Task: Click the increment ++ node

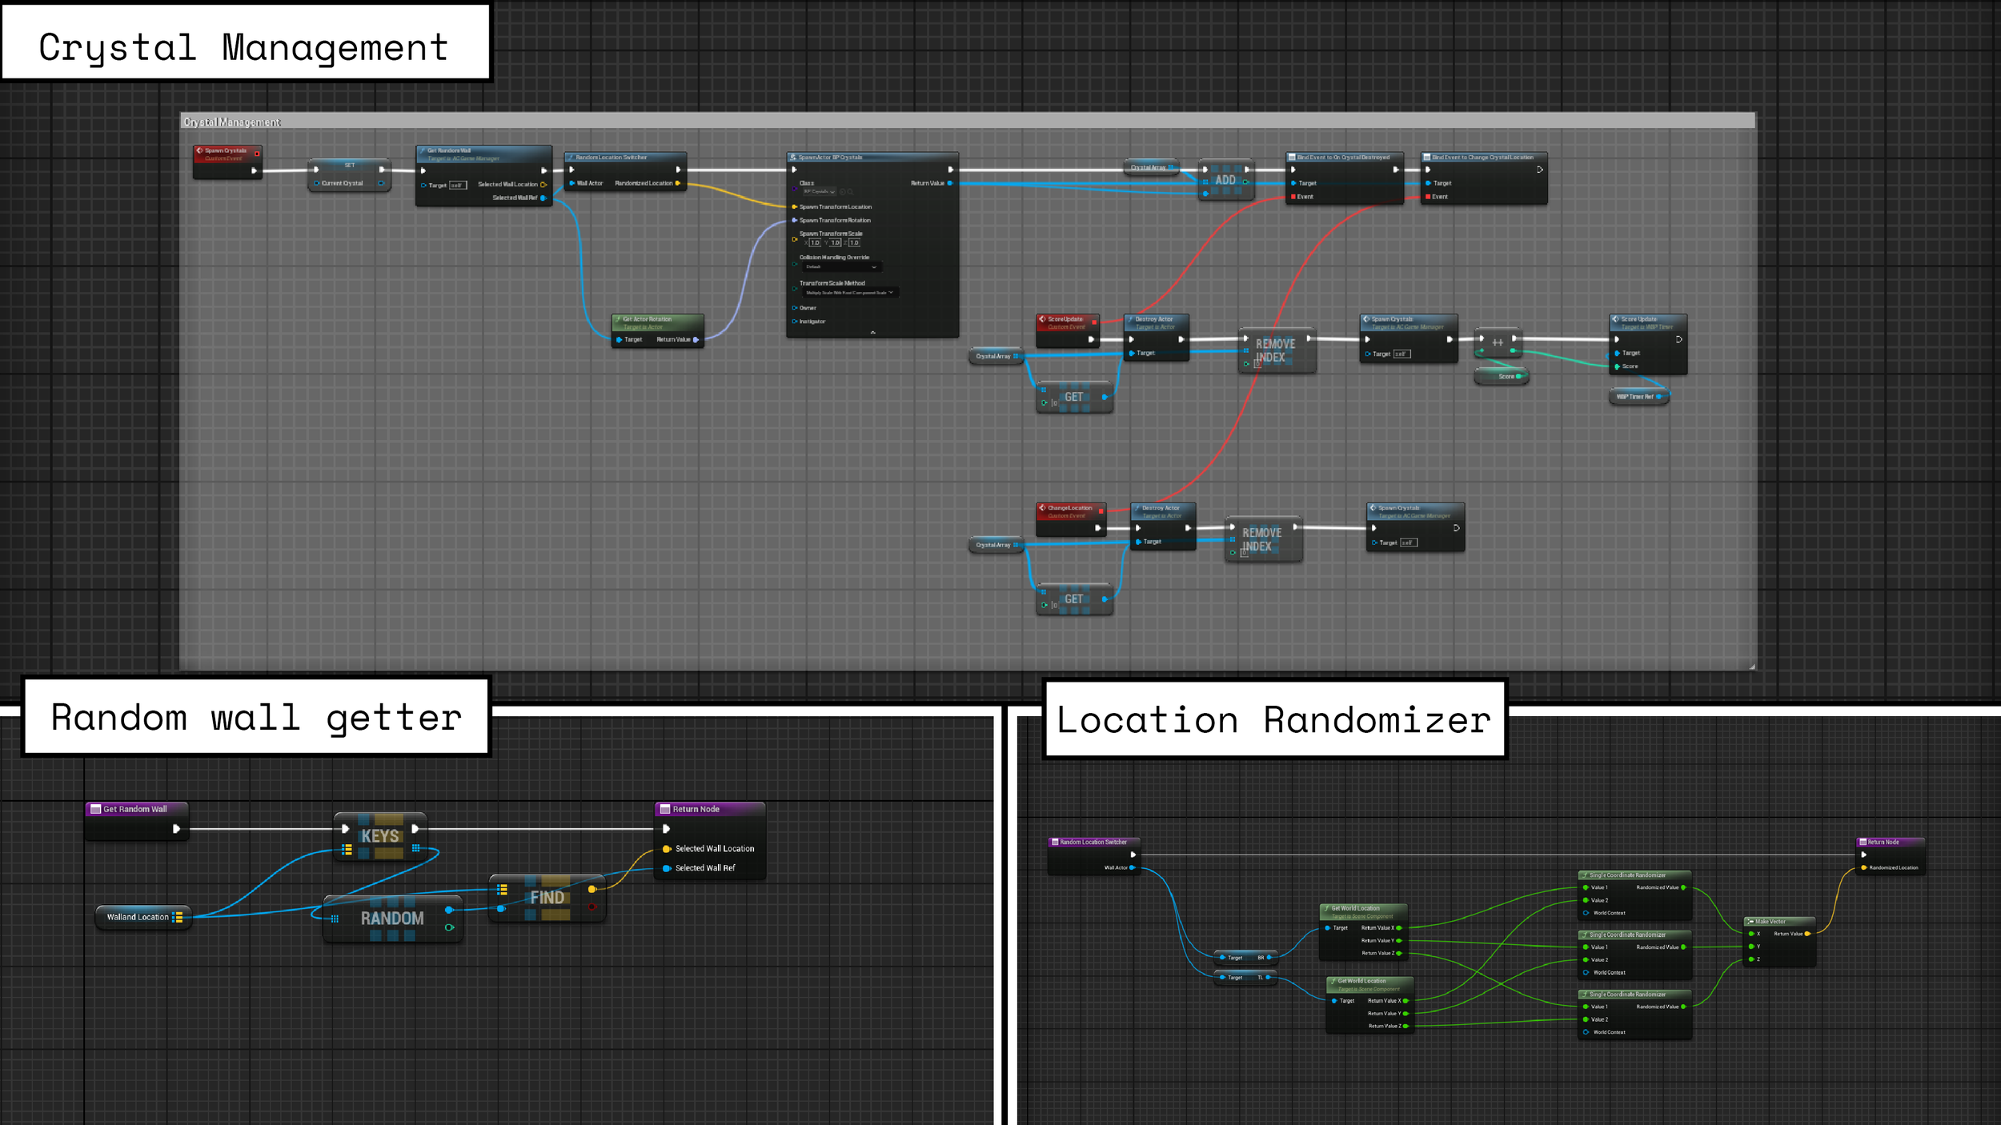Action: click(x=1498, y=342)
